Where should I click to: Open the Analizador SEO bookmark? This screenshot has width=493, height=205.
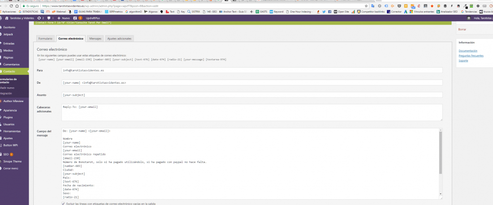point(447,12)
